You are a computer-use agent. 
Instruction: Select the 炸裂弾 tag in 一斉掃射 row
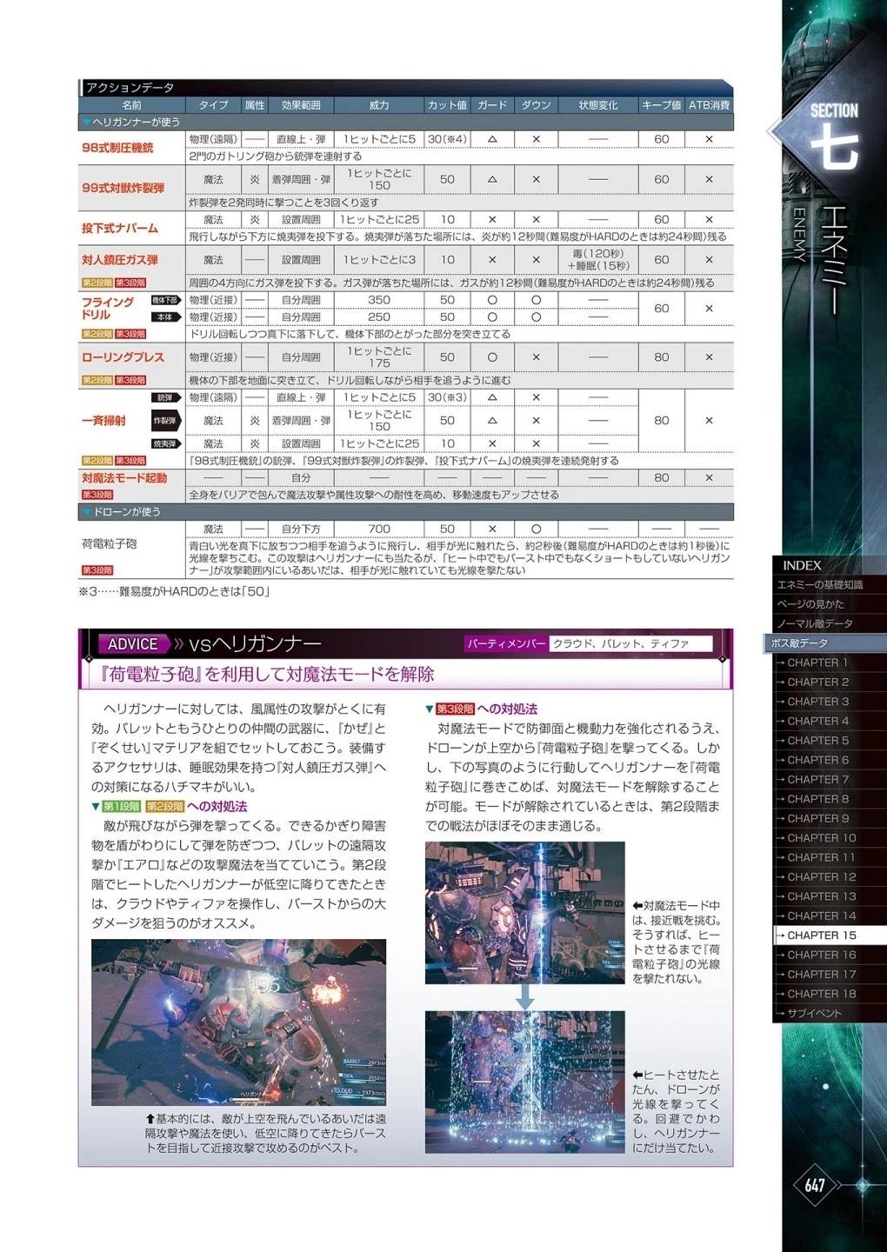[165, 421]
